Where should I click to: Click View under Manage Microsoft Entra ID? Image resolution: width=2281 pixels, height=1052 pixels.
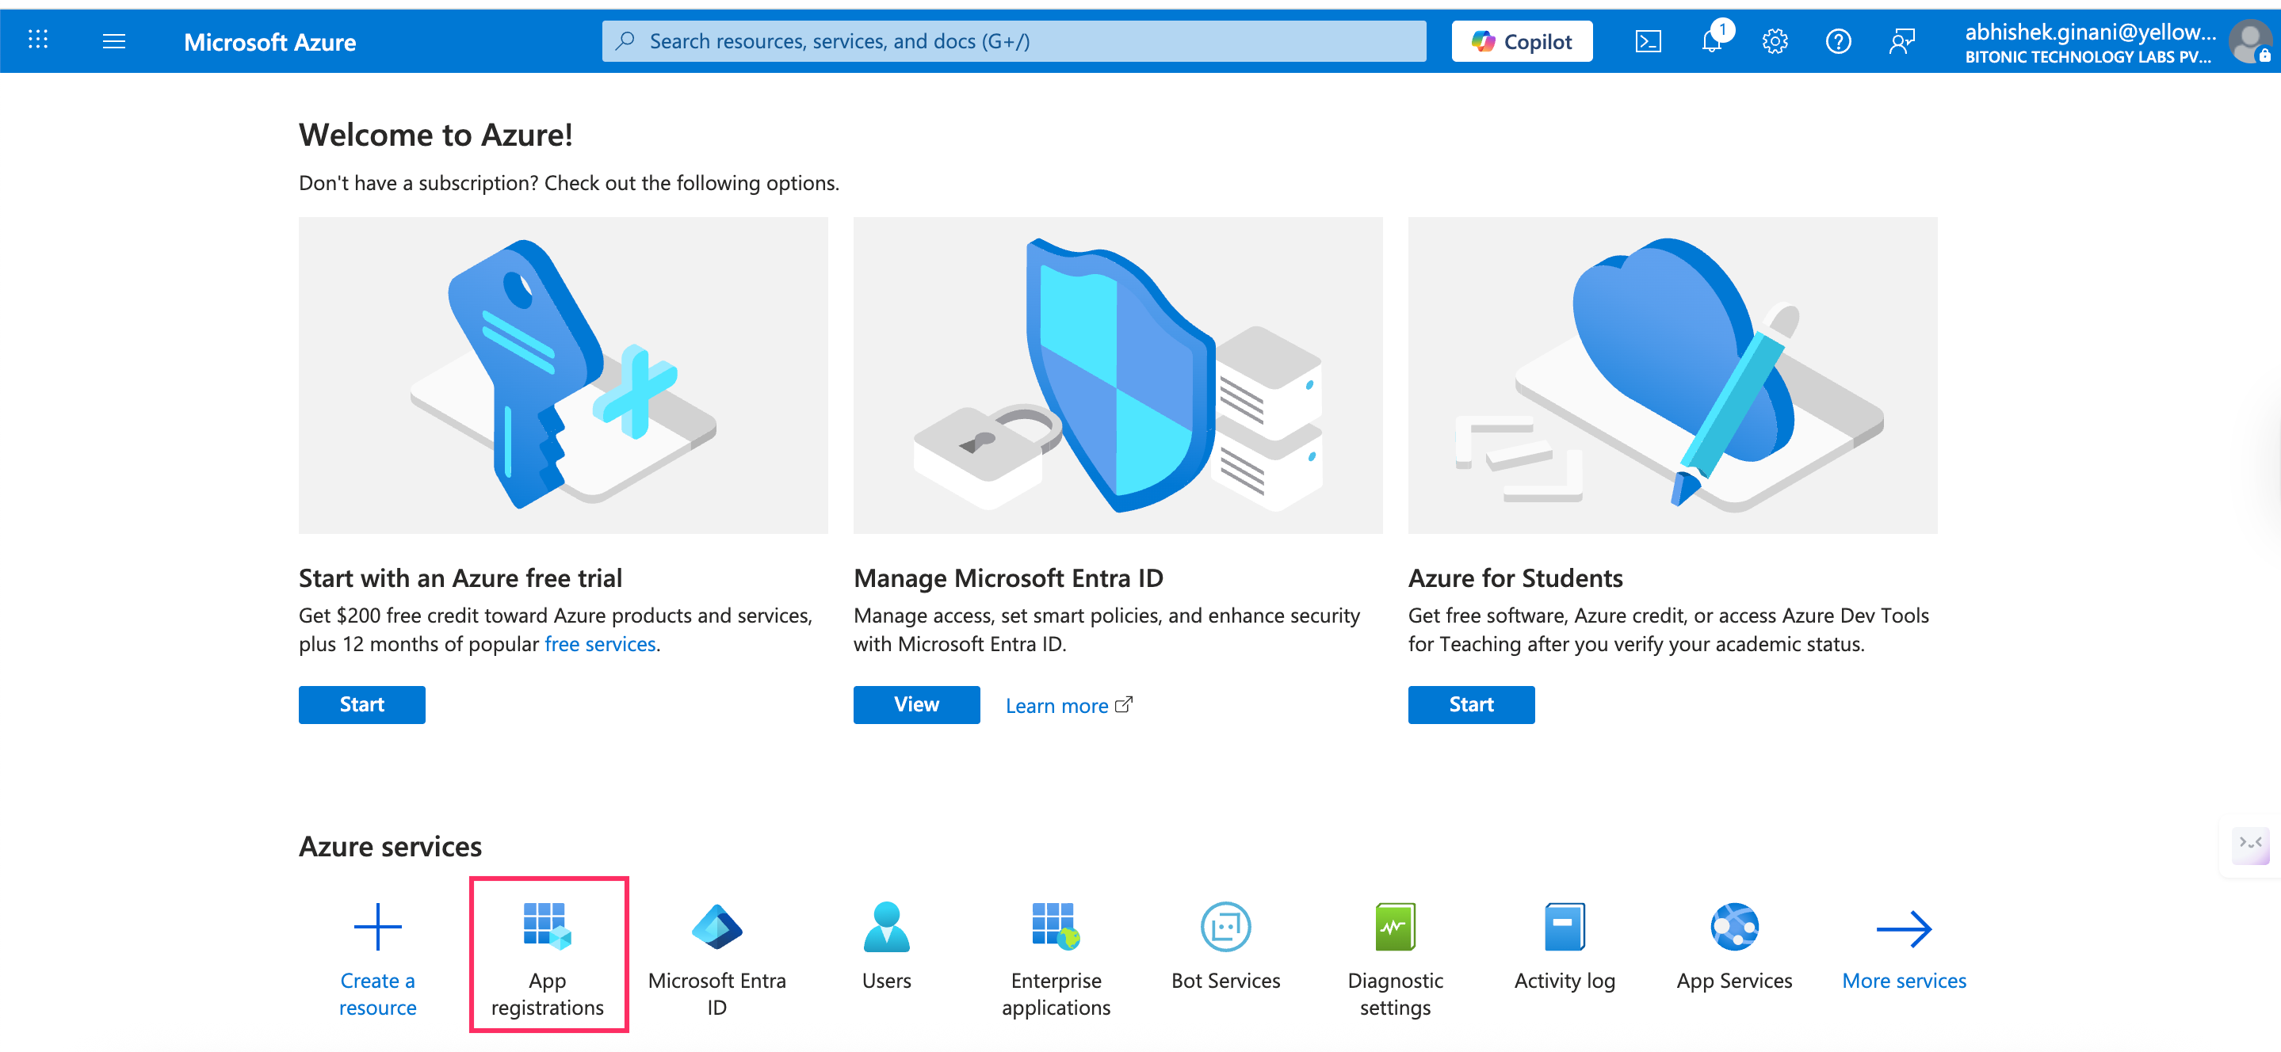click(916, 704)
